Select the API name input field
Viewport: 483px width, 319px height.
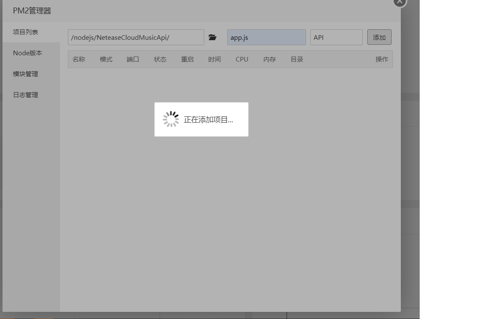coord(336,37)
